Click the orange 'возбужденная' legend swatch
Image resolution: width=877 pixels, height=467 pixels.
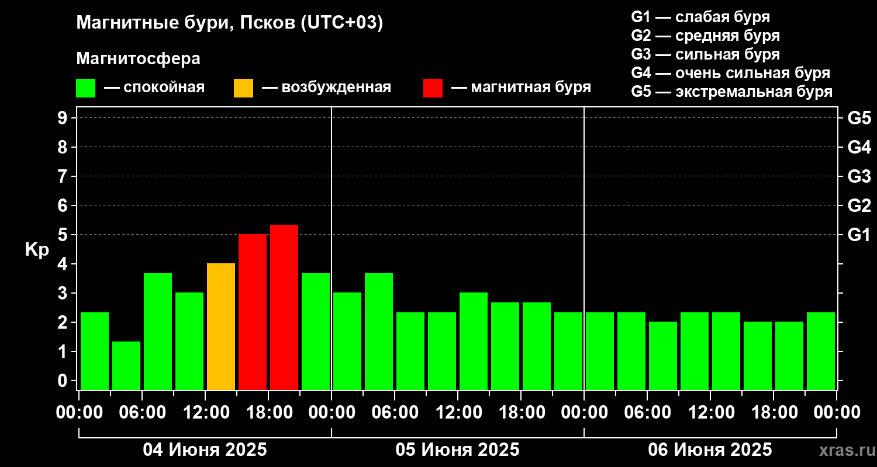point(244,88)
